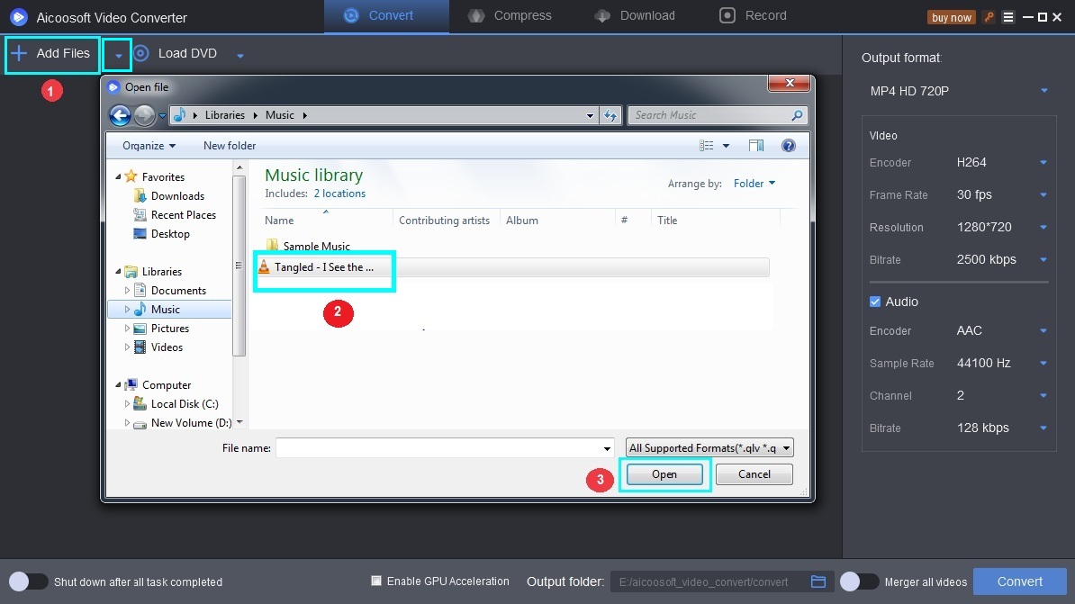The height and width of the screenshot is (604, 1075).
Task: Click the output folder browse icon
Action: coord(818,581)
